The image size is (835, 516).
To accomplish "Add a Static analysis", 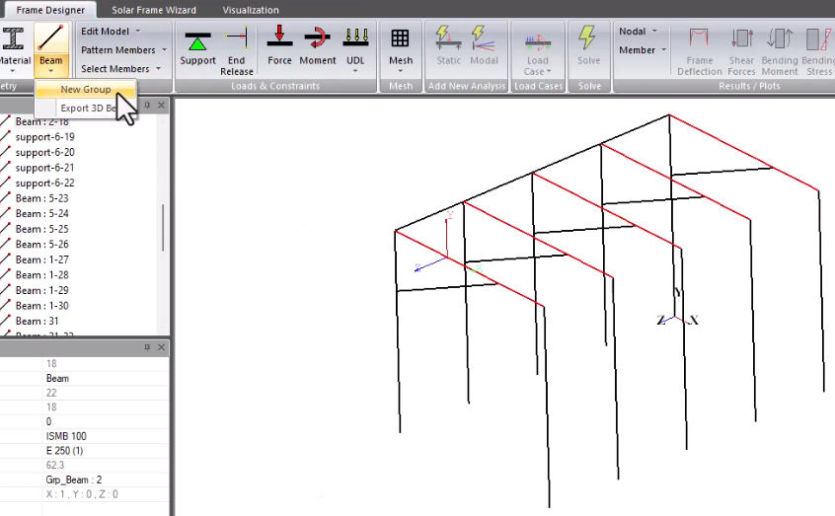I will click(448, 46).
